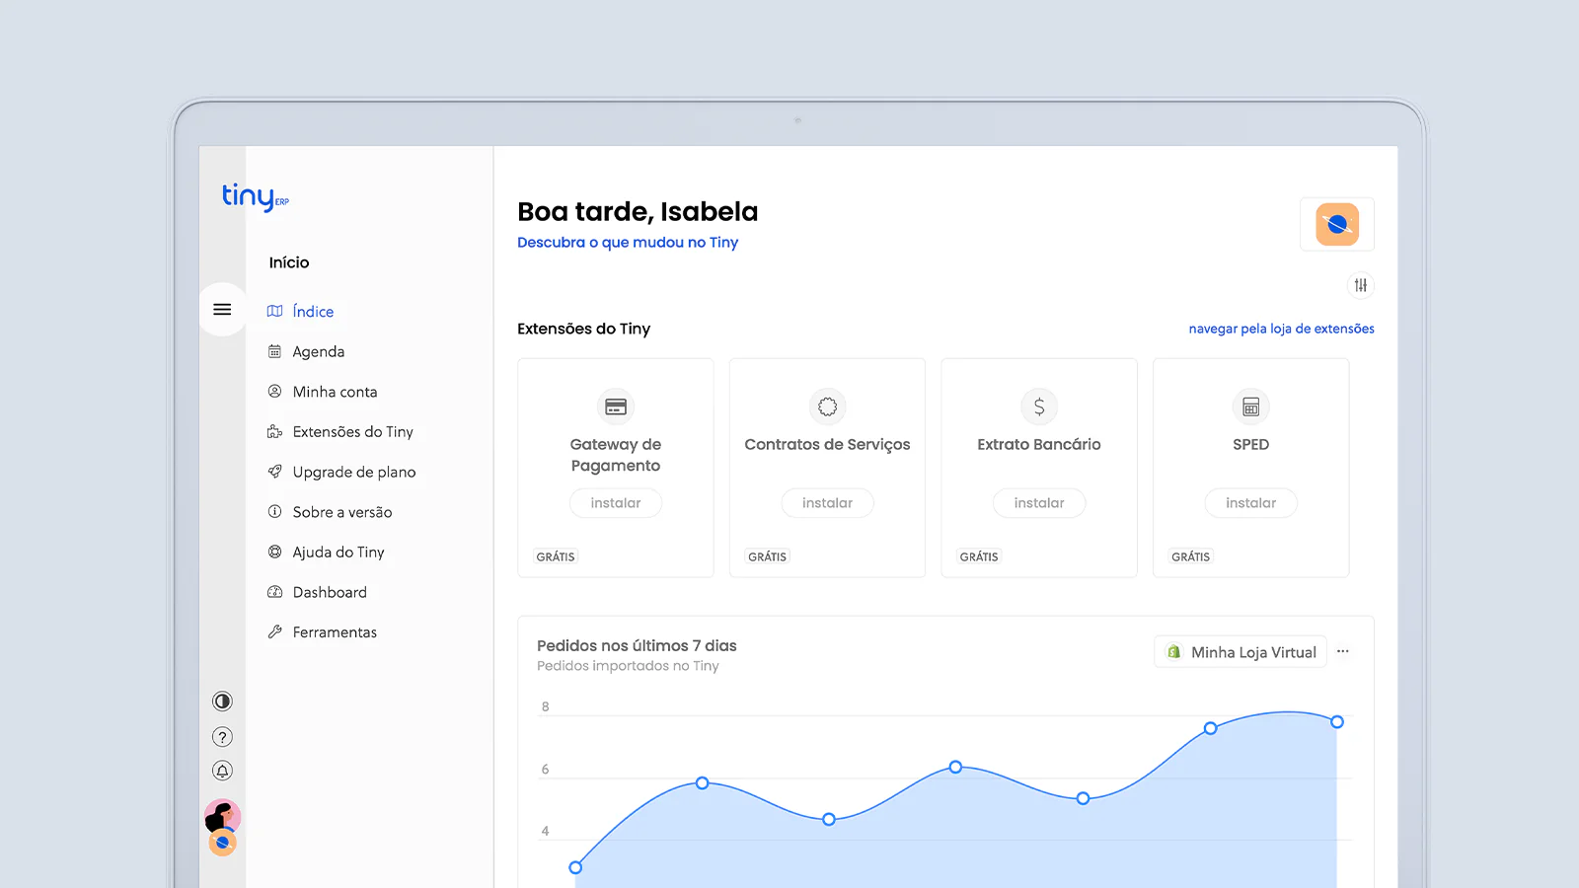Open Sobre a versão

[x=342, y=512]
